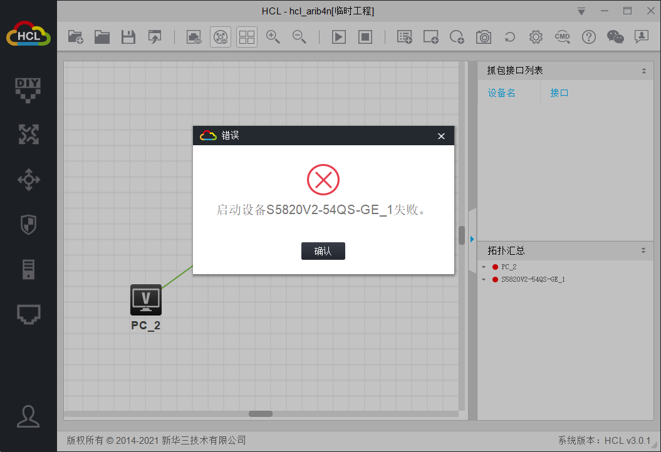The width and height of the screenshot is (661, 452).
Task: Close the 错误 error dialog
Action: tap(441, 136)
